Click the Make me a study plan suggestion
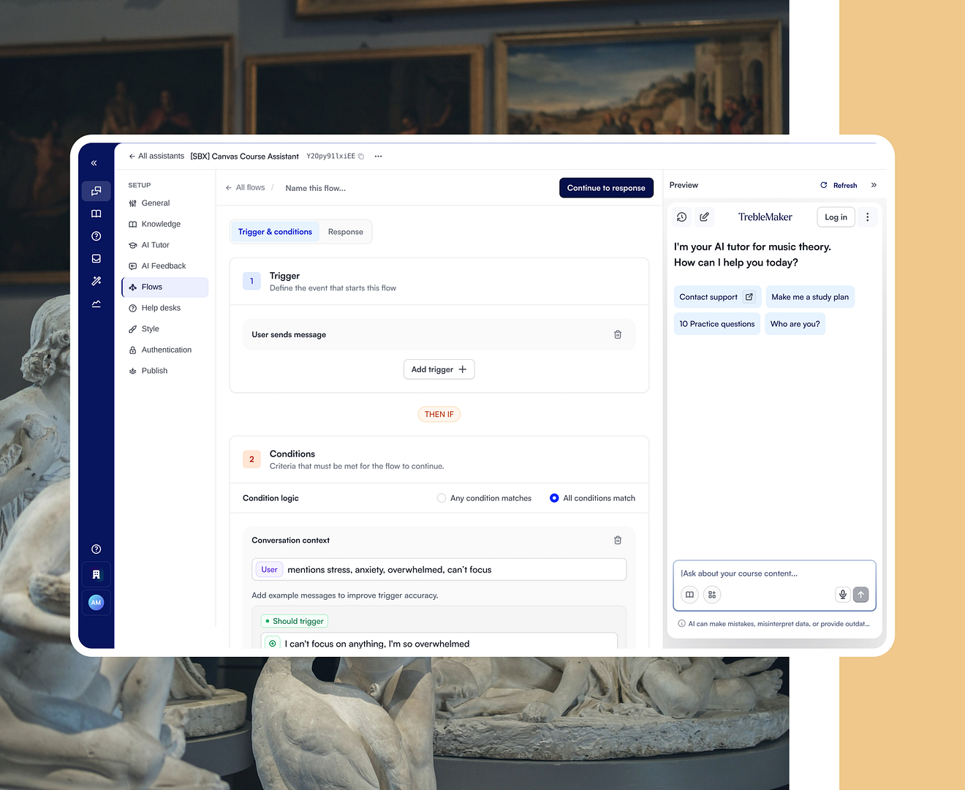Image resolution: width=965 pixels, height=790 pixels. coord(809,296)
